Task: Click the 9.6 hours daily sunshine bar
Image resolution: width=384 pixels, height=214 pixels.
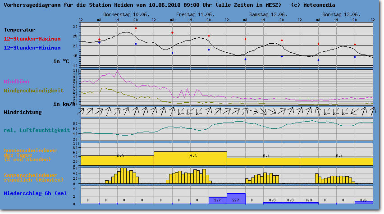Action: pos(190,158)
